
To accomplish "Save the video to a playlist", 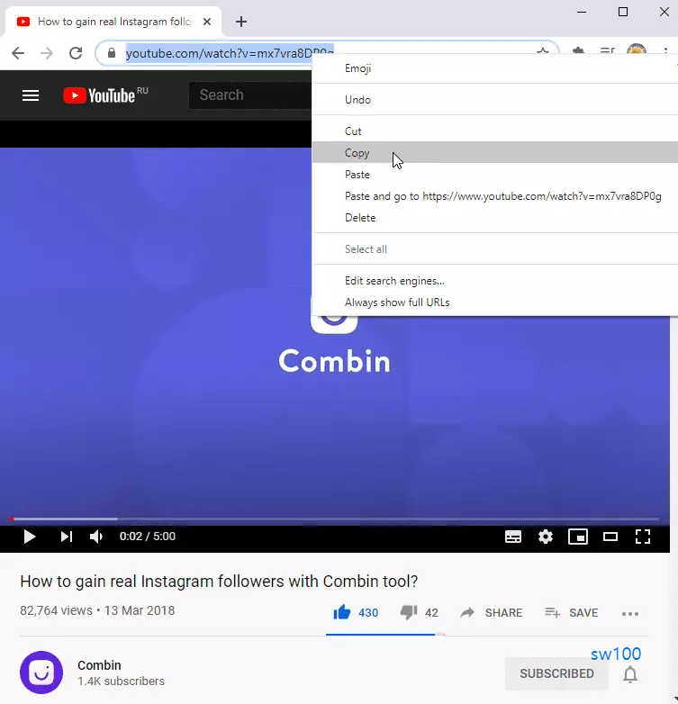I will click(x=571, y=613).
